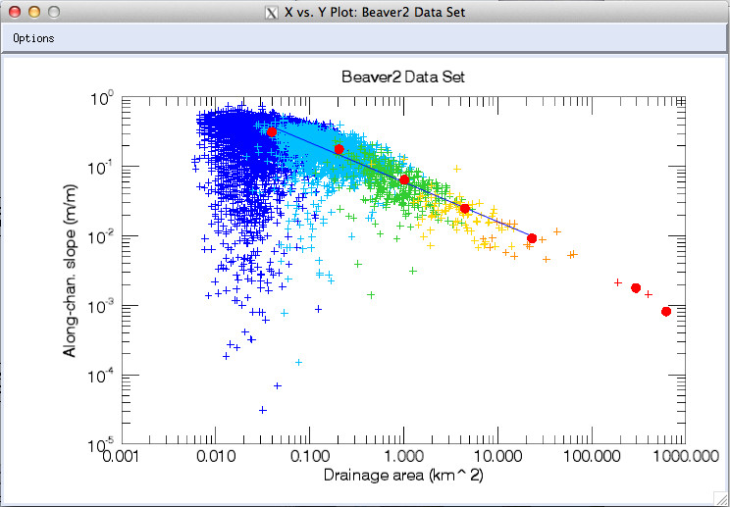
Task: Select the 'Along-chan. slope (m/m)' axis label
Action: [x=72, y=270]
